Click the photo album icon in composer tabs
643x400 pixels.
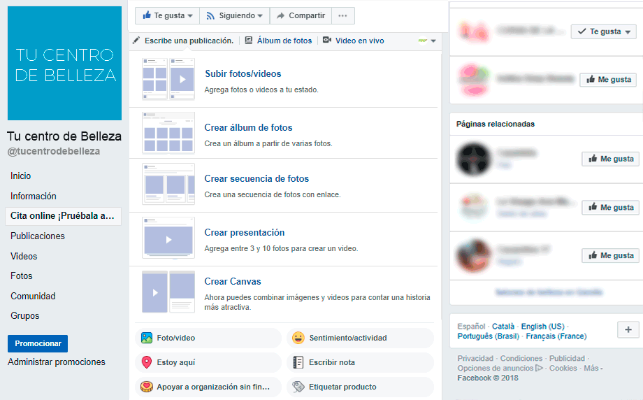249,40
